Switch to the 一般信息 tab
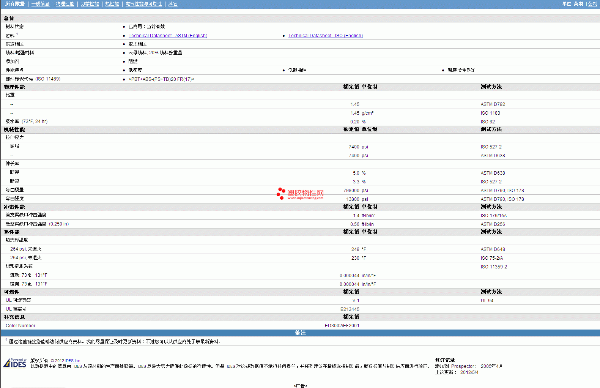This screenshot has height=388, width=600. point(40,4)
